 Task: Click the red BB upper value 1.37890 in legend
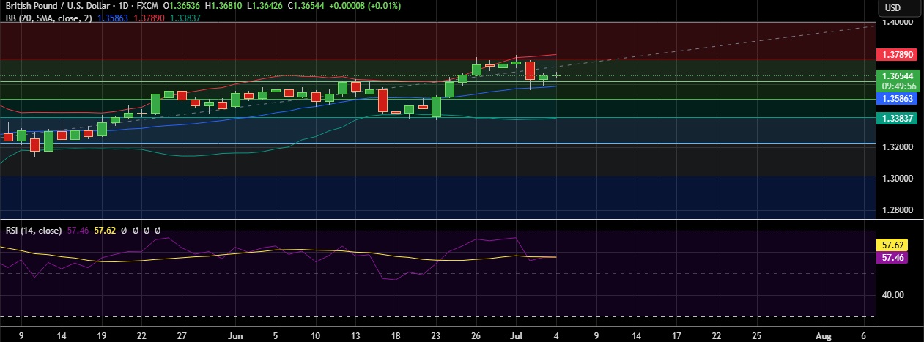[148, 18]
